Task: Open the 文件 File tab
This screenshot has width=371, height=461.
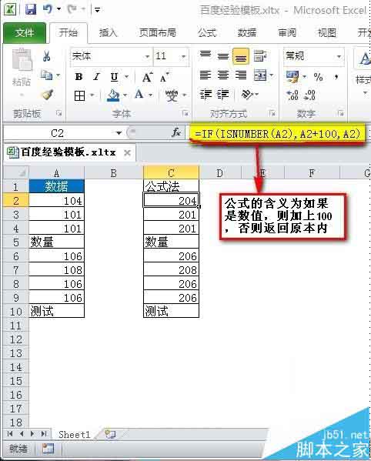Action: coord(25,32)
